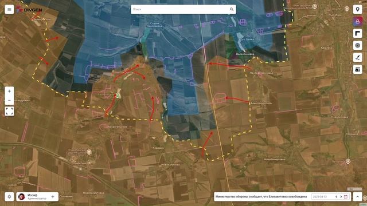Click the Новобахмутовка label near Соловьёво

[93, 193]
